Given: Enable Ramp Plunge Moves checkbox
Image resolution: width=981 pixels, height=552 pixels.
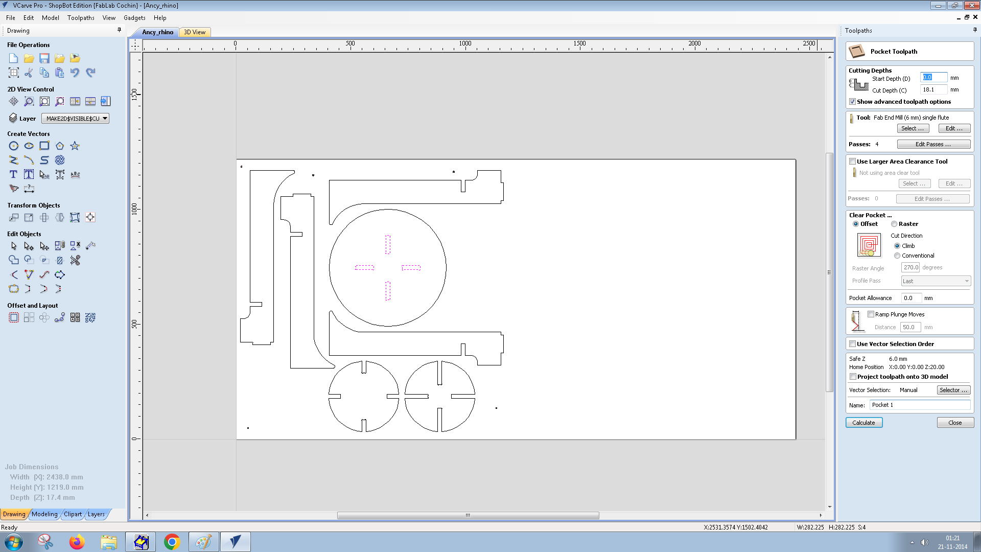Looking at the screenshot, I should (871, 314).
